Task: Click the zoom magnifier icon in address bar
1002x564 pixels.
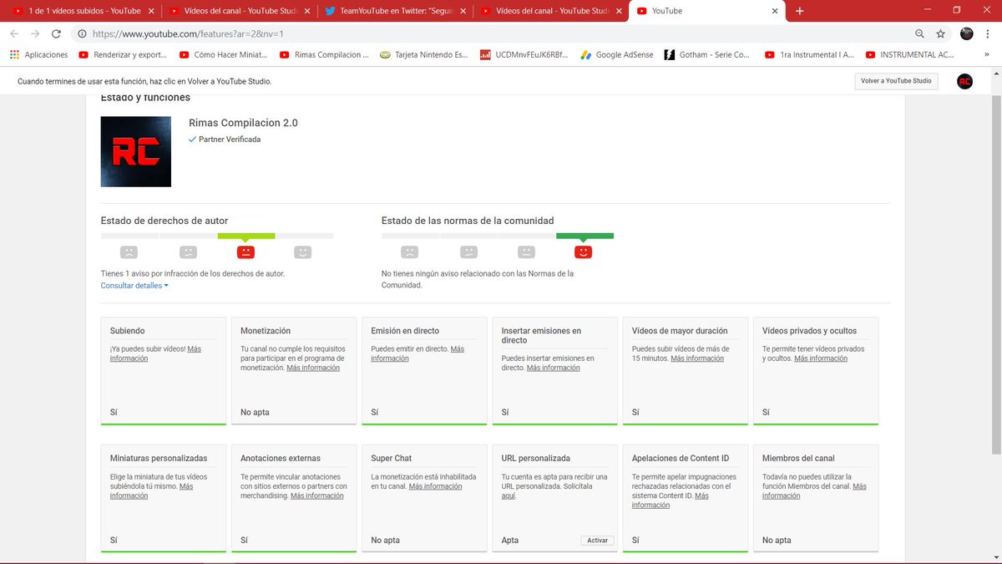Action: 919,34
